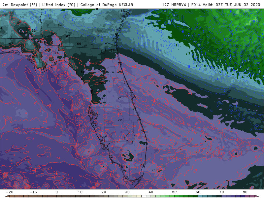Screen dimensions: 264x198
Task: Click the "12Z HRRRV4" model run label
Action: click(x=174, y=5)
